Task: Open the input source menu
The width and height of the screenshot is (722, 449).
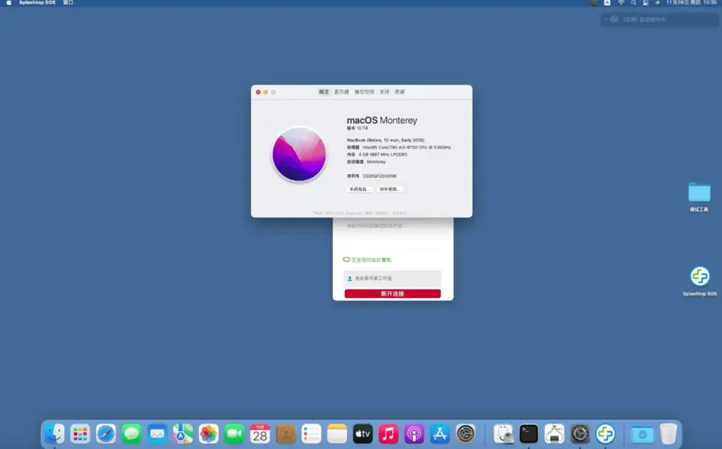Action: 607,3
